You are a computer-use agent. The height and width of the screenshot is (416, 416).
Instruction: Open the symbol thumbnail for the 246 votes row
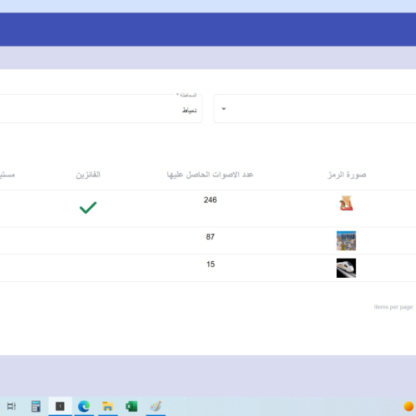pos(346,203)
